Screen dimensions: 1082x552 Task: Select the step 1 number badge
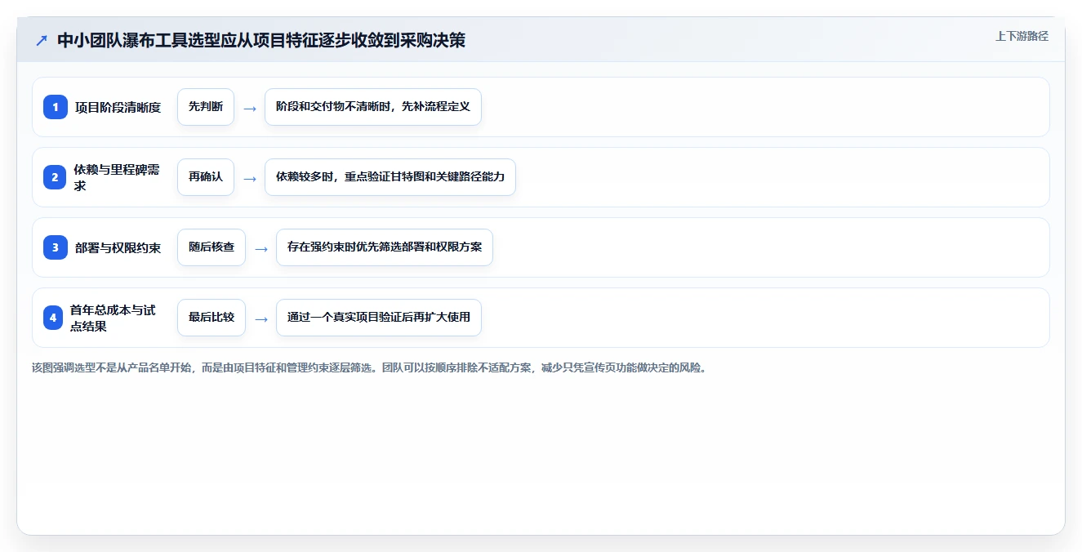coord(56,107)
